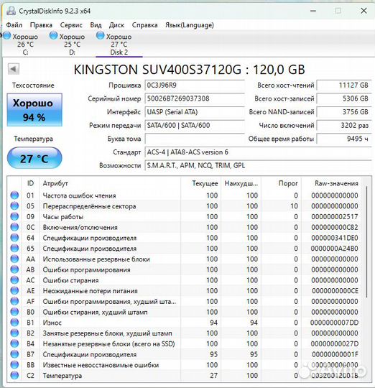The width and height of the screenshot is (375, 388).
Task: Click the status icon for attribute B0
Action: coord(14,312)
